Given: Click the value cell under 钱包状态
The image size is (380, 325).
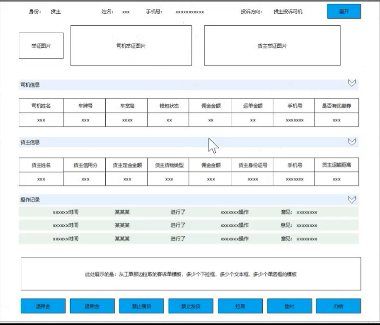Looking at the screenshot, I should (168, 120).
